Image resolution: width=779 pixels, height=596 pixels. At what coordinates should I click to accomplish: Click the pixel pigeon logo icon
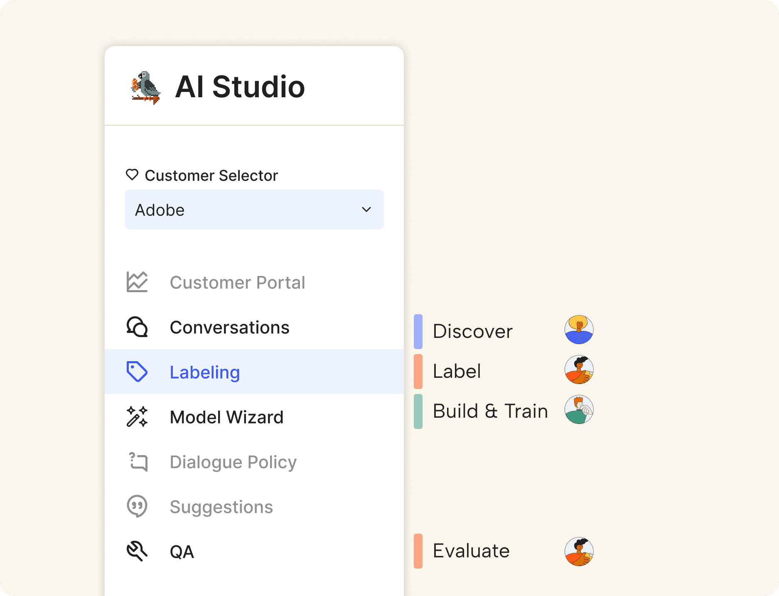coord(145,87)
